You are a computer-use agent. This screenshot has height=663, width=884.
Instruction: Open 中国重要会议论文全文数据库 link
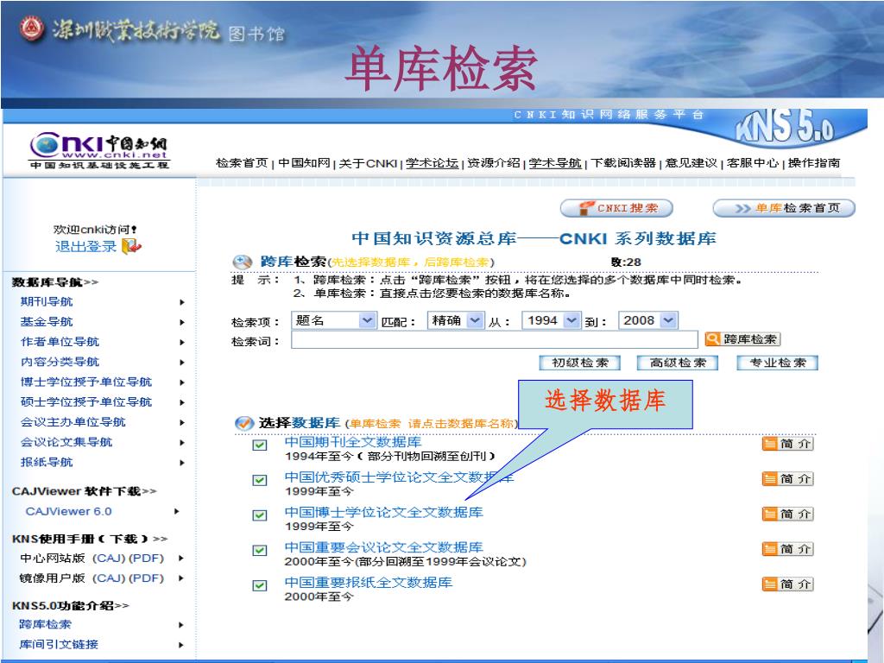pyautogui.click(x=383, y=546)
